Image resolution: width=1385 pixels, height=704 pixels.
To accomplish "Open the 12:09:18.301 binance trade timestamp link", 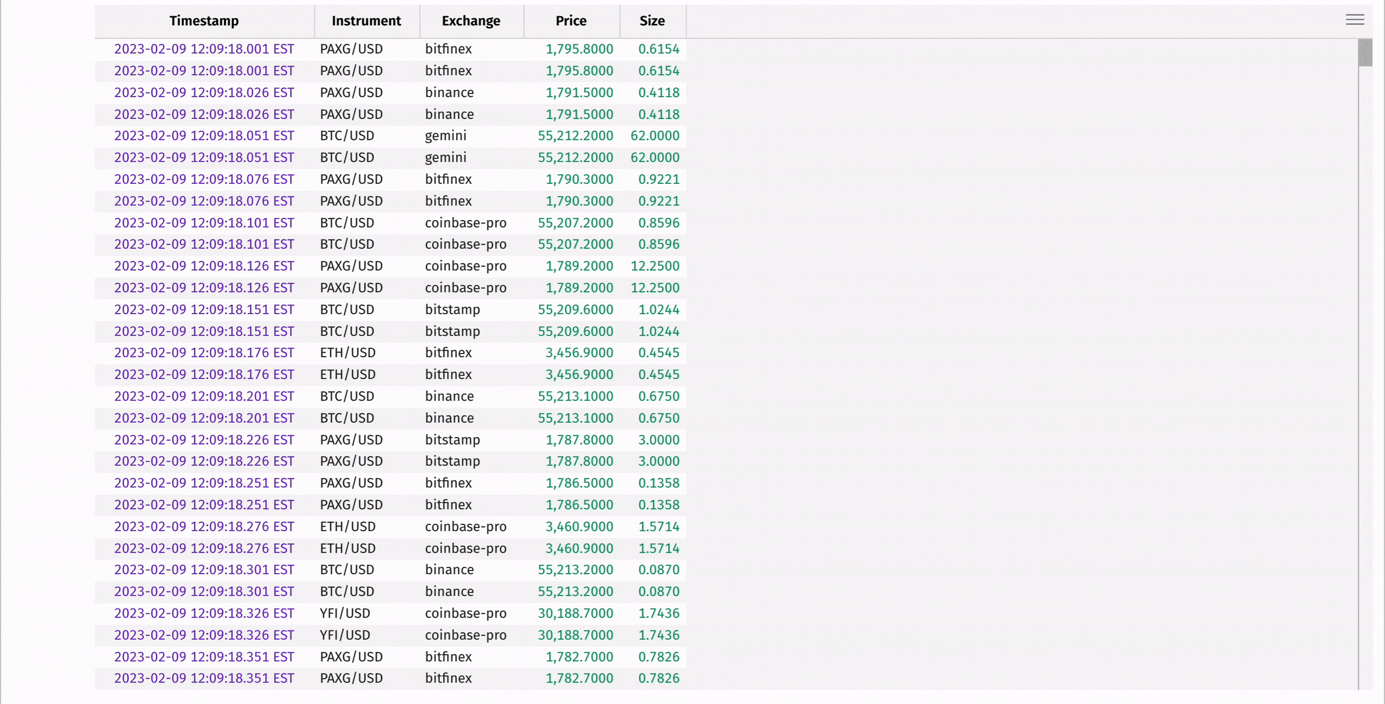I will (204, 569).
